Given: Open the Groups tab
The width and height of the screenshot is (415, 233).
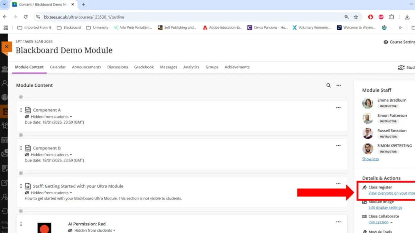Looking at the screenshot, I should click(x=212, y=67).
